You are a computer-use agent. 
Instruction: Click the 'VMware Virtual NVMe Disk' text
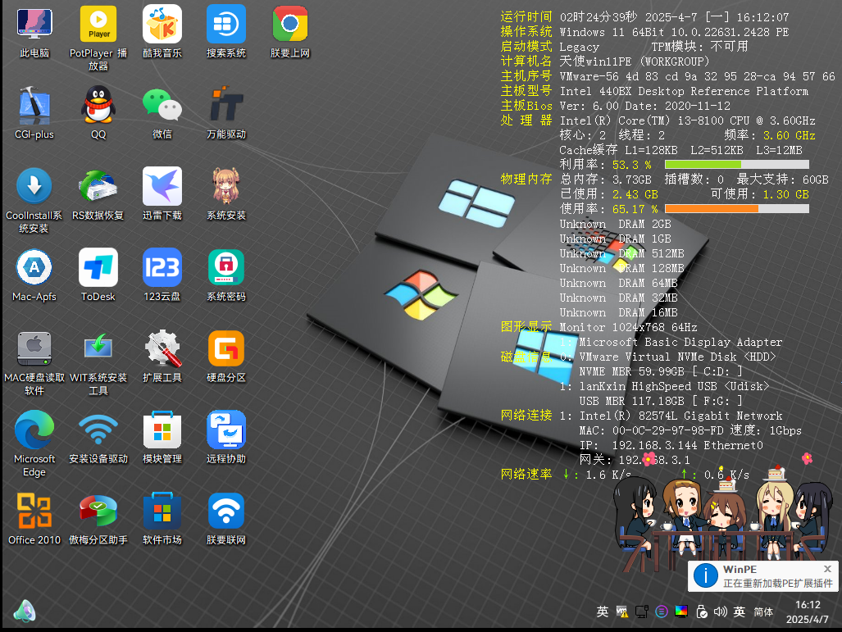tap(658, 357)
